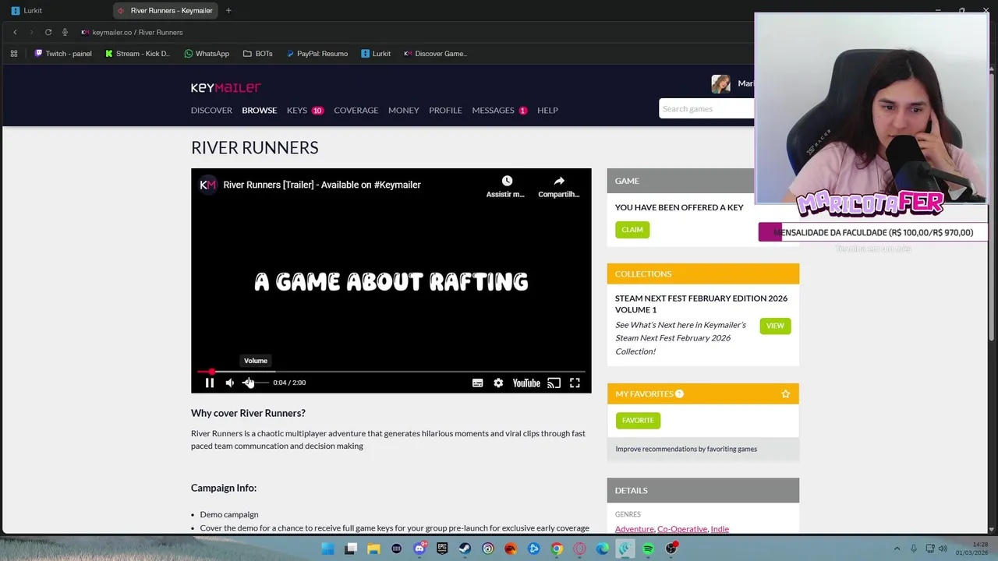This screenshot has width=998, height=561.
Task: Open the Indie genre link
Action: click(x=720, y=529)
